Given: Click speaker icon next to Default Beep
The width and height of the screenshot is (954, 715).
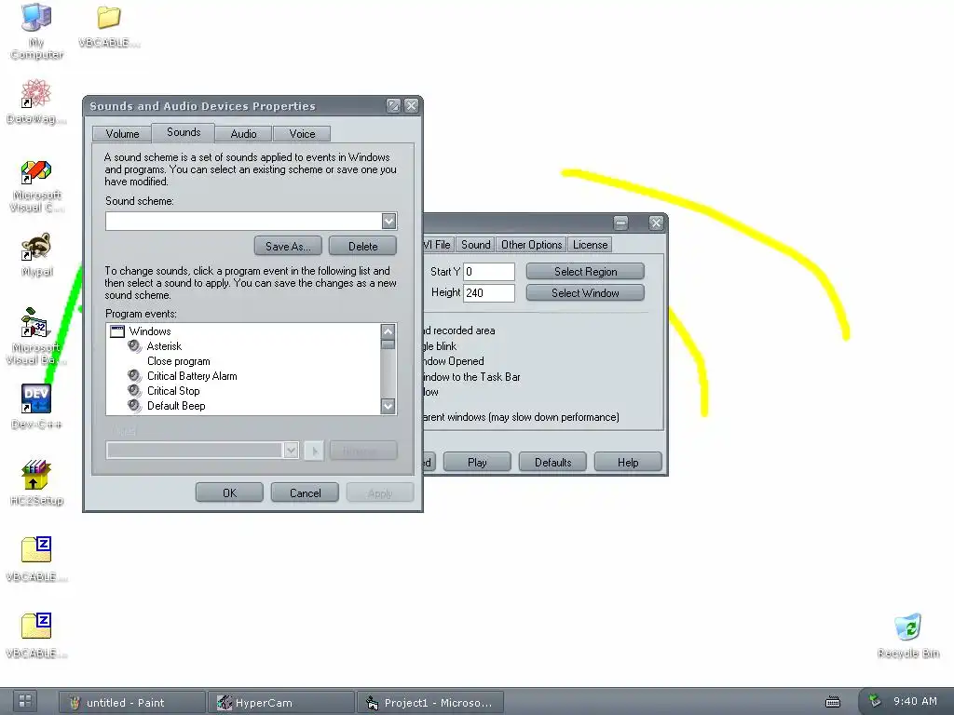Looking at the screenshot, I should 134,406.
